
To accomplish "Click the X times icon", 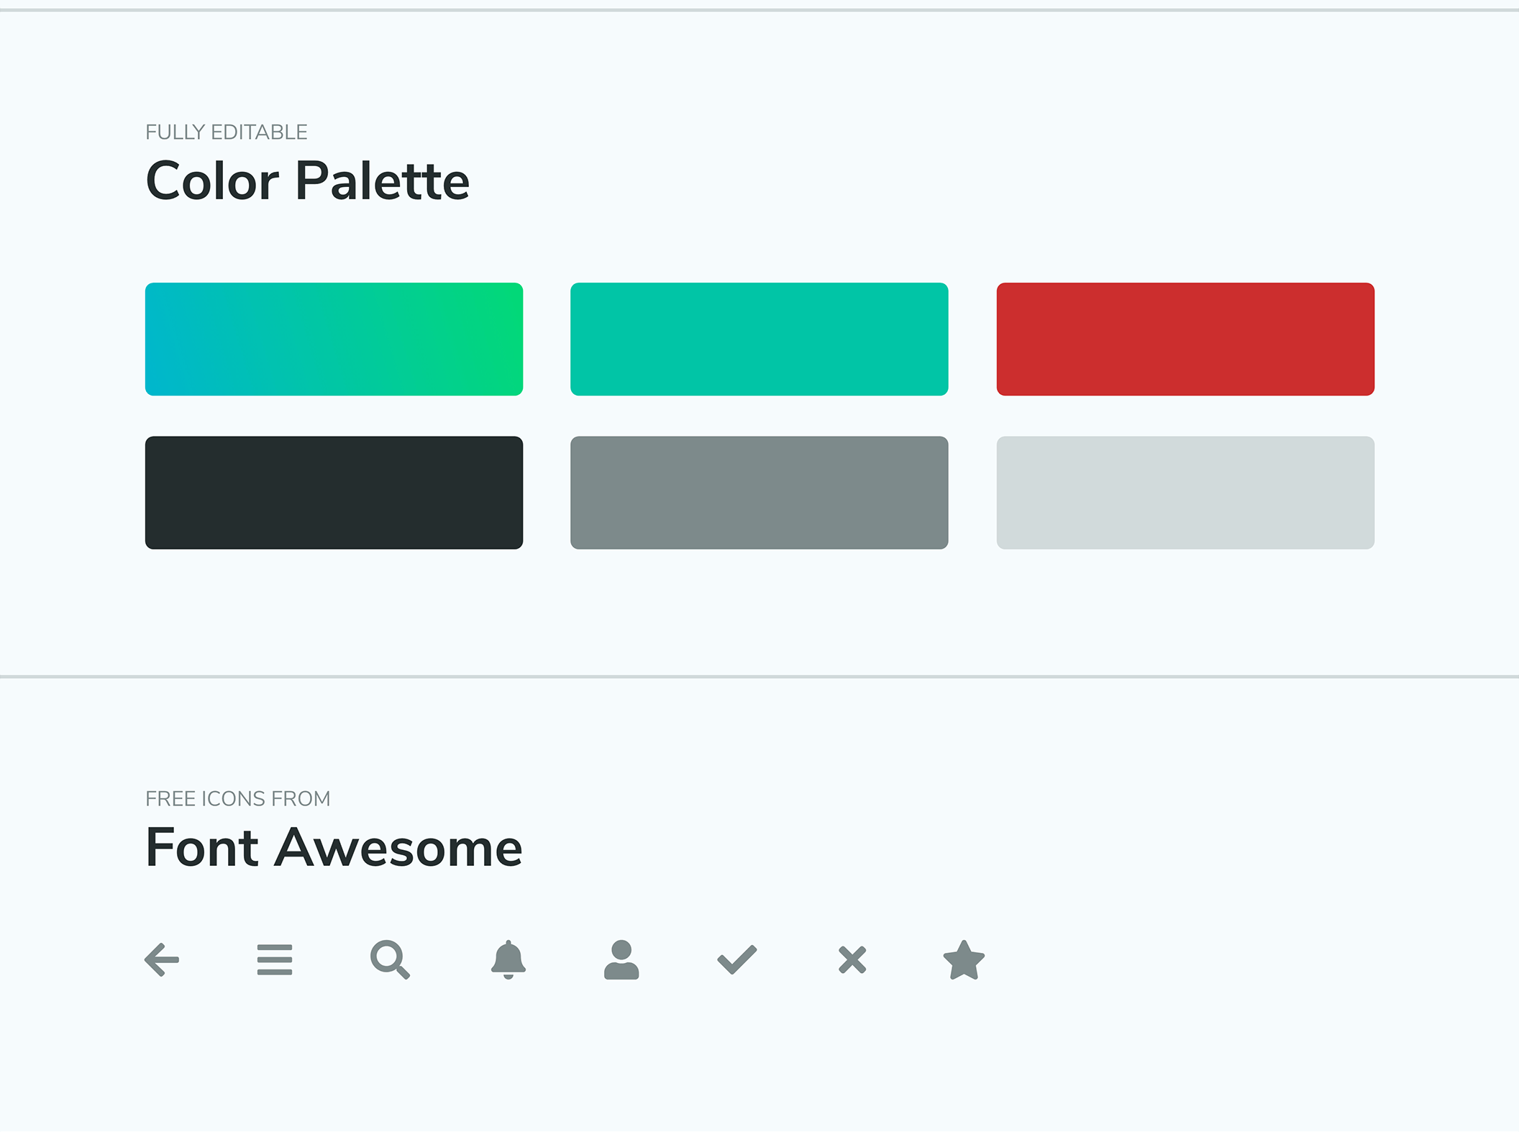I will pyautogui.click(x=852, y=959).
